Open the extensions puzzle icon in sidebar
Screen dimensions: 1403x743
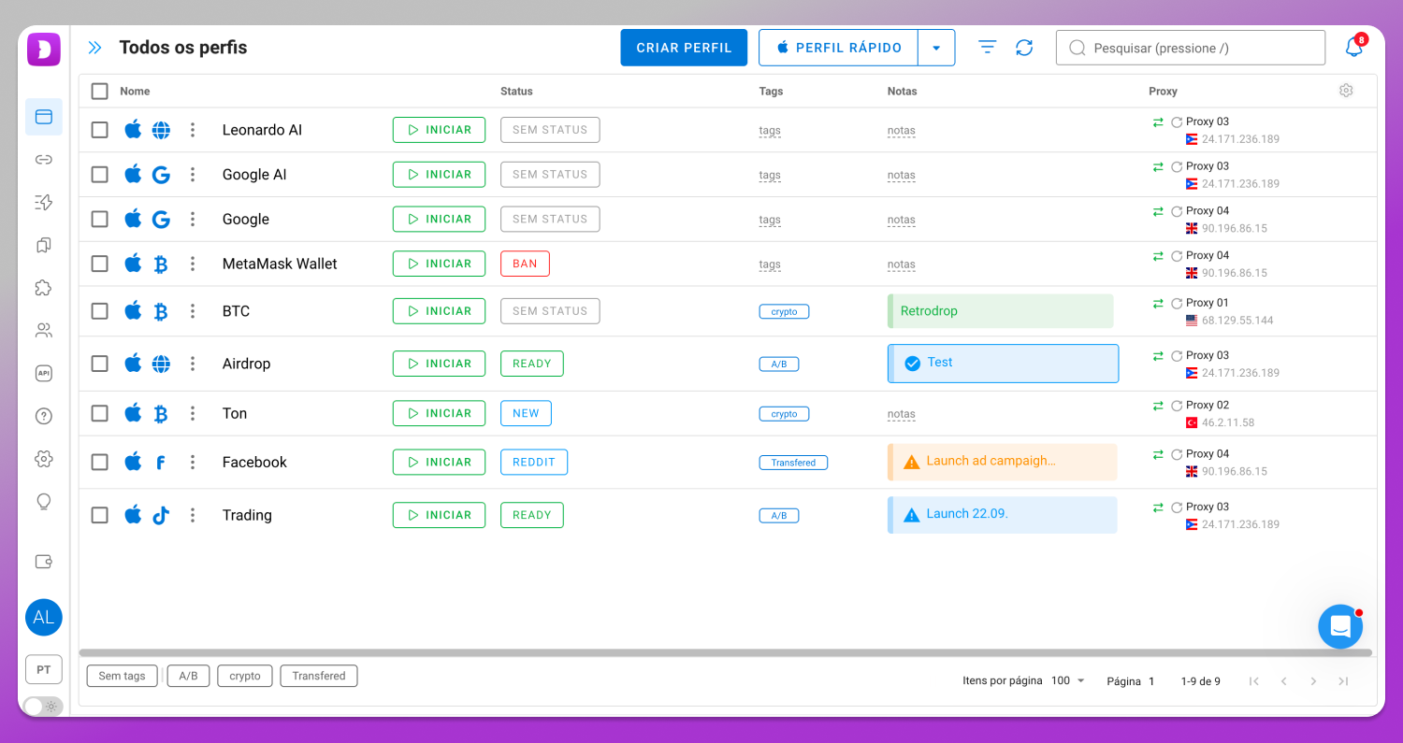click(x=43, y=288)
